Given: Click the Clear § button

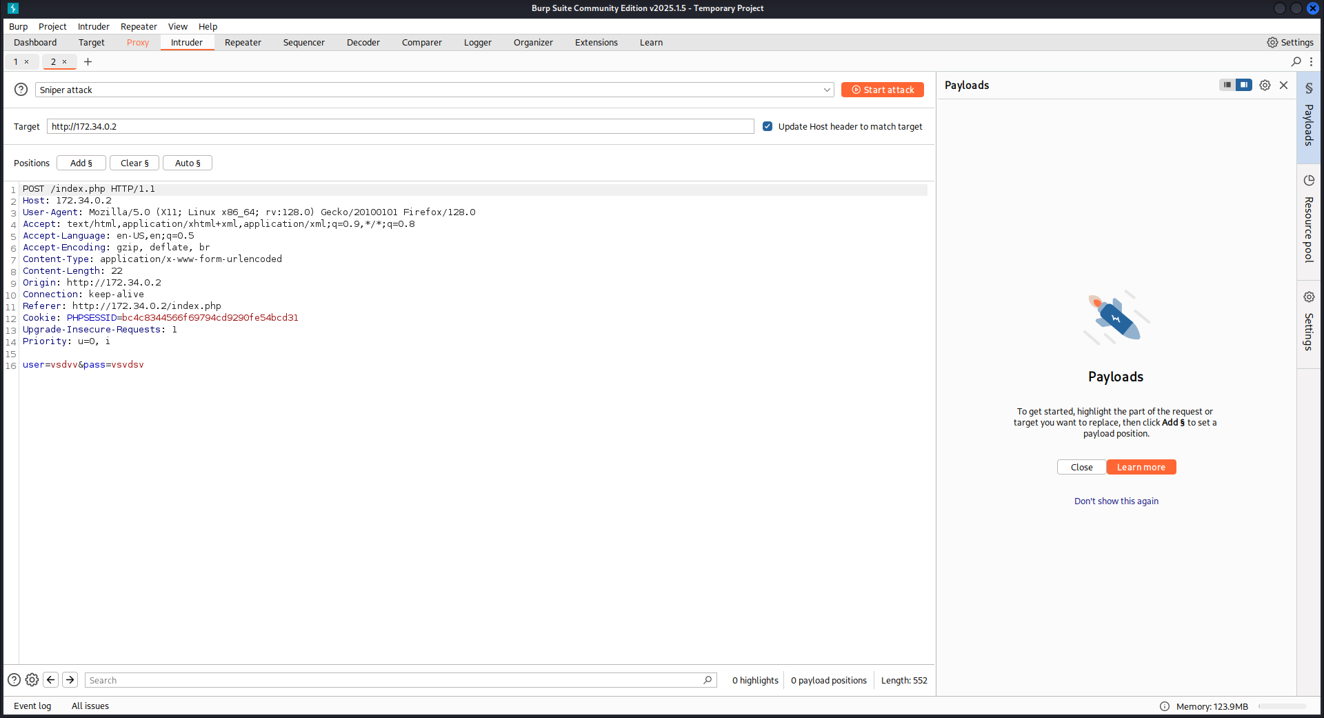Looking at the screenshot, I should tap(134, 163).
